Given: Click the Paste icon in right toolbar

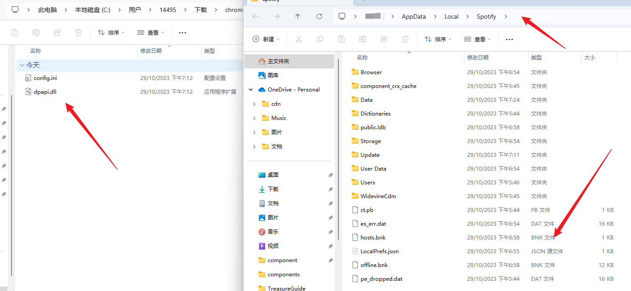Looking at the screenshot, I should pos(341,39).
